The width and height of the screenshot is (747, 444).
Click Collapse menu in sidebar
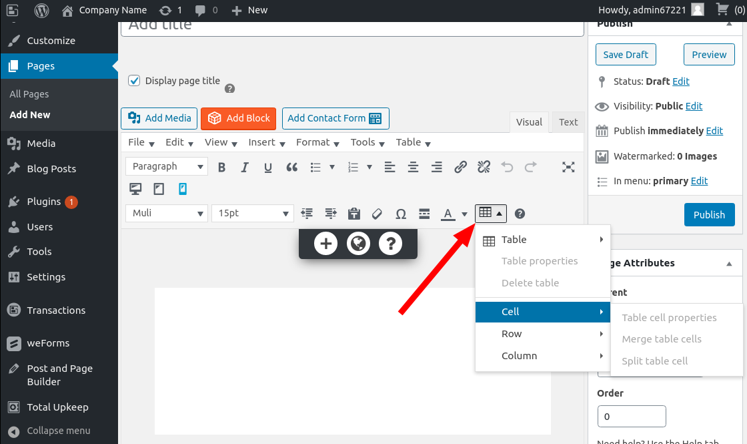(59, 431)
